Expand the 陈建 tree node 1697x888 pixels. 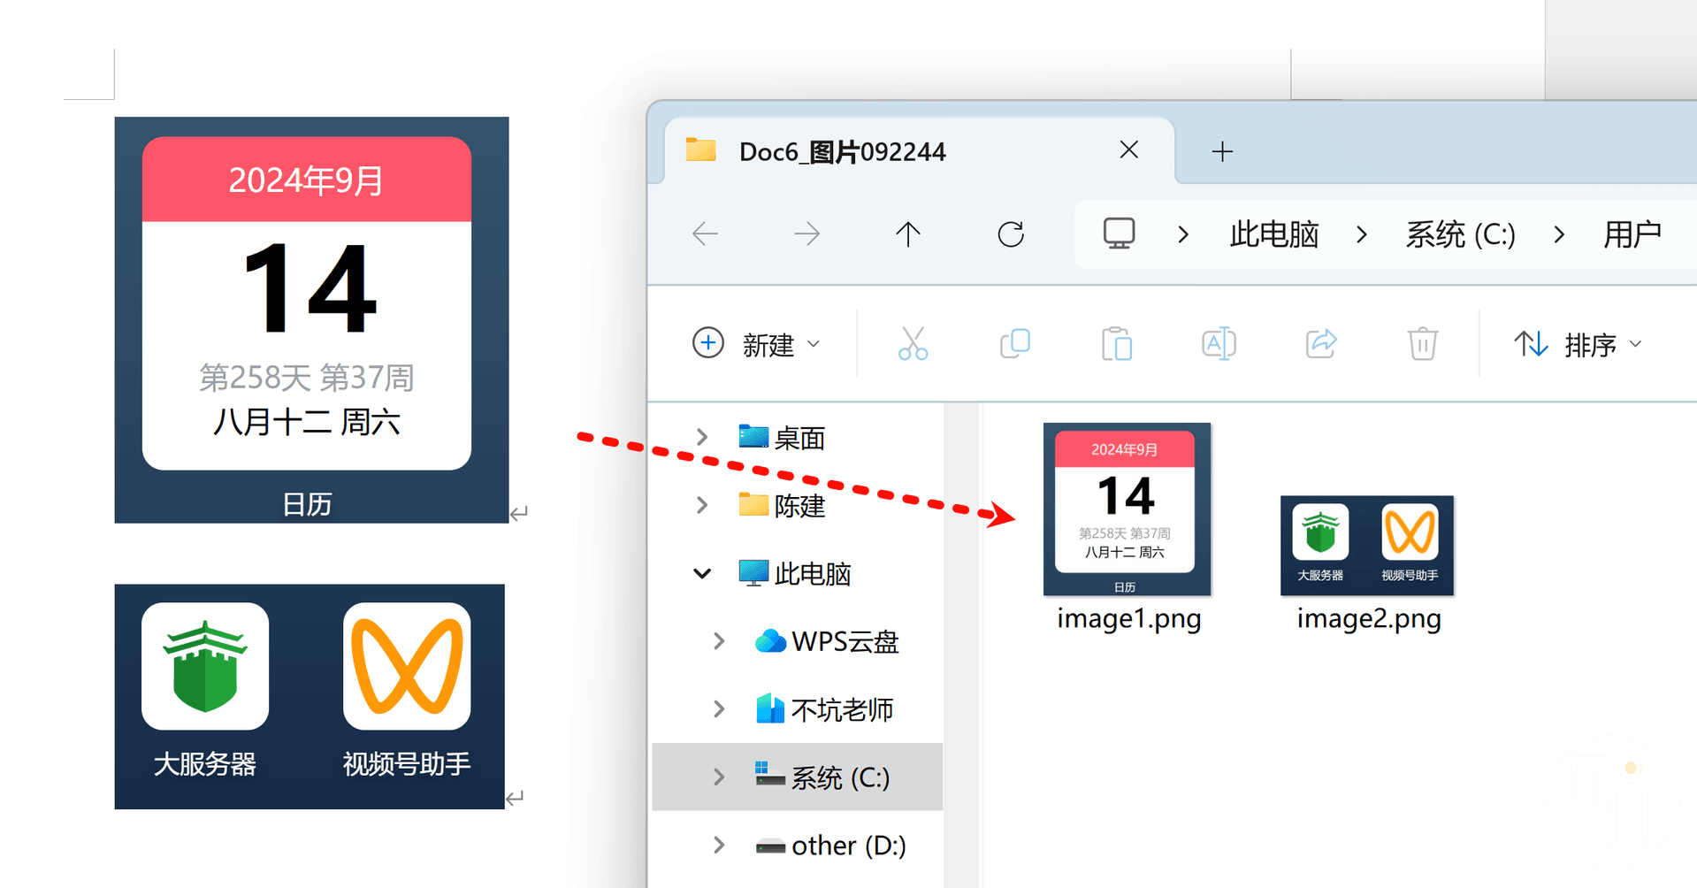702,504
